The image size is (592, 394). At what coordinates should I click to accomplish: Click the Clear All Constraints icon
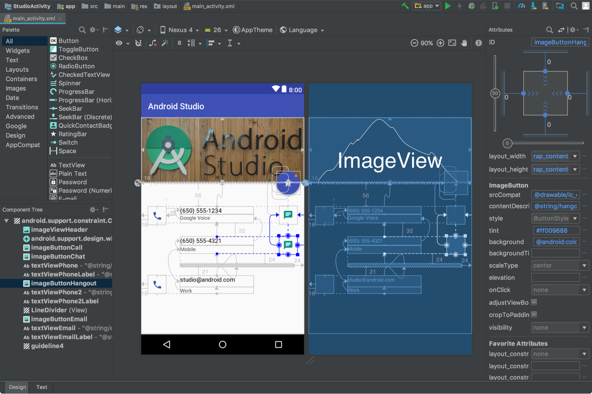pos(153,43)
